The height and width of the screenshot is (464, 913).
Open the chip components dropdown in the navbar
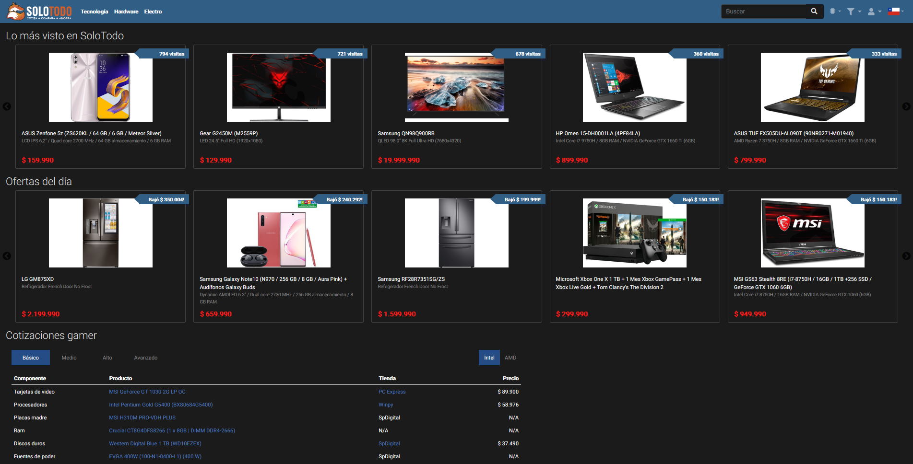click(835, 12)
